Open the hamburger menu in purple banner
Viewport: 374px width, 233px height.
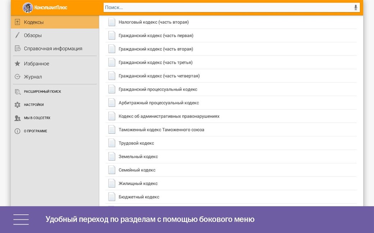coord(21,219)
